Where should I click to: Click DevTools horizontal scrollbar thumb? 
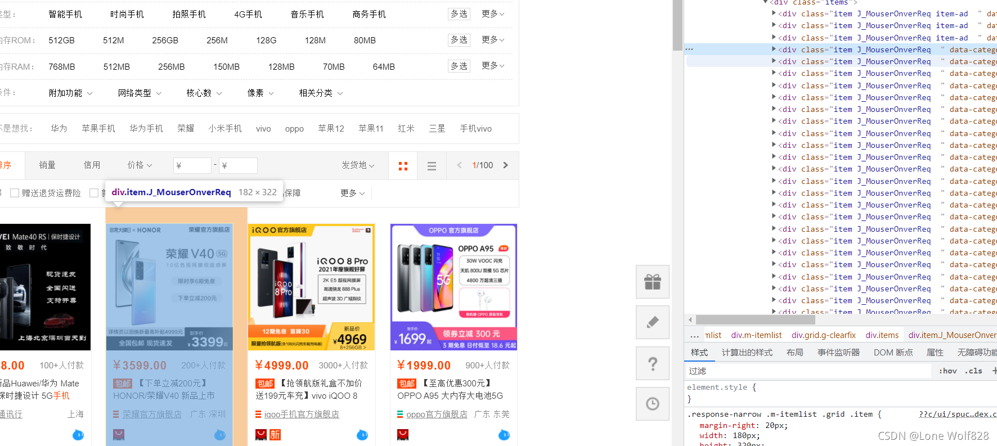point(756,319)
